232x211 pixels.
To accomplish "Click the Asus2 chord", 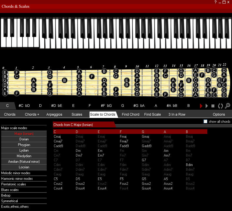I will tap(168, 184).
